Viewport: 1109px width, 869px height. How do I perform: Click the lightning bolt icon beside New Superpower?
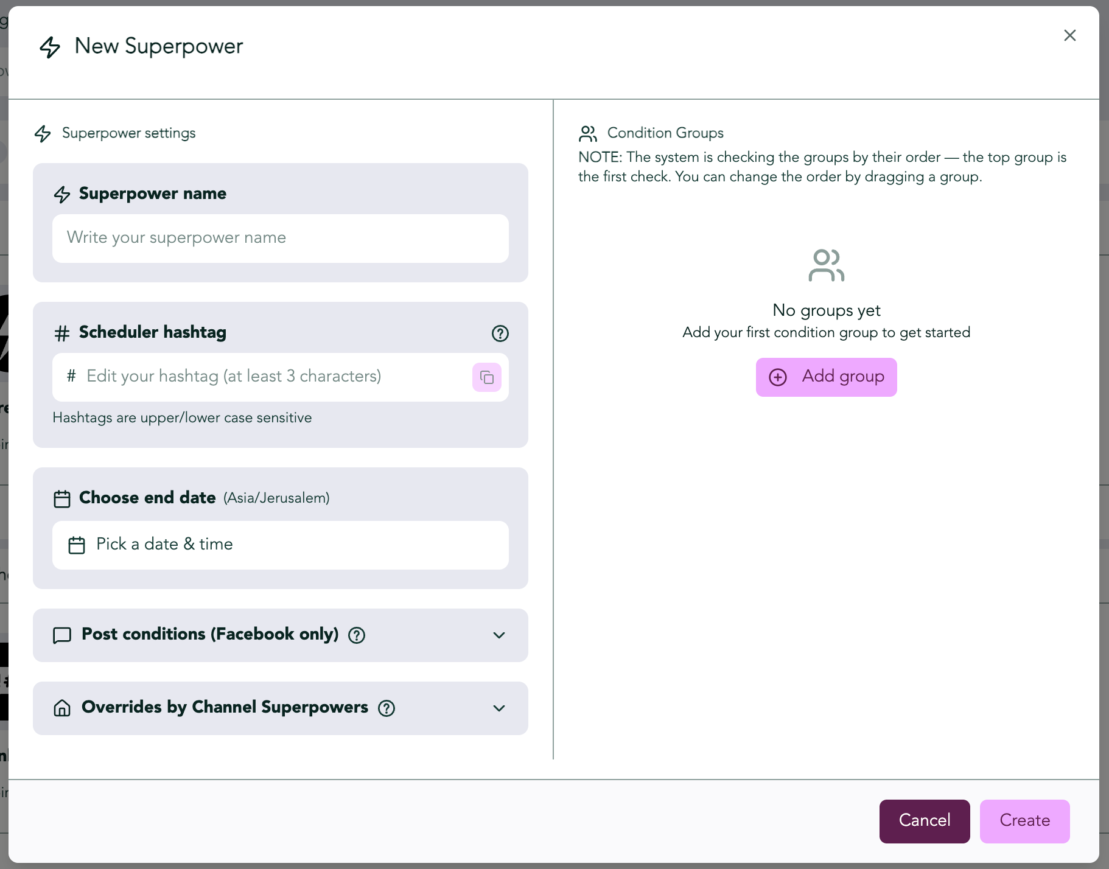pyautogui.click(x=50, y=47)
